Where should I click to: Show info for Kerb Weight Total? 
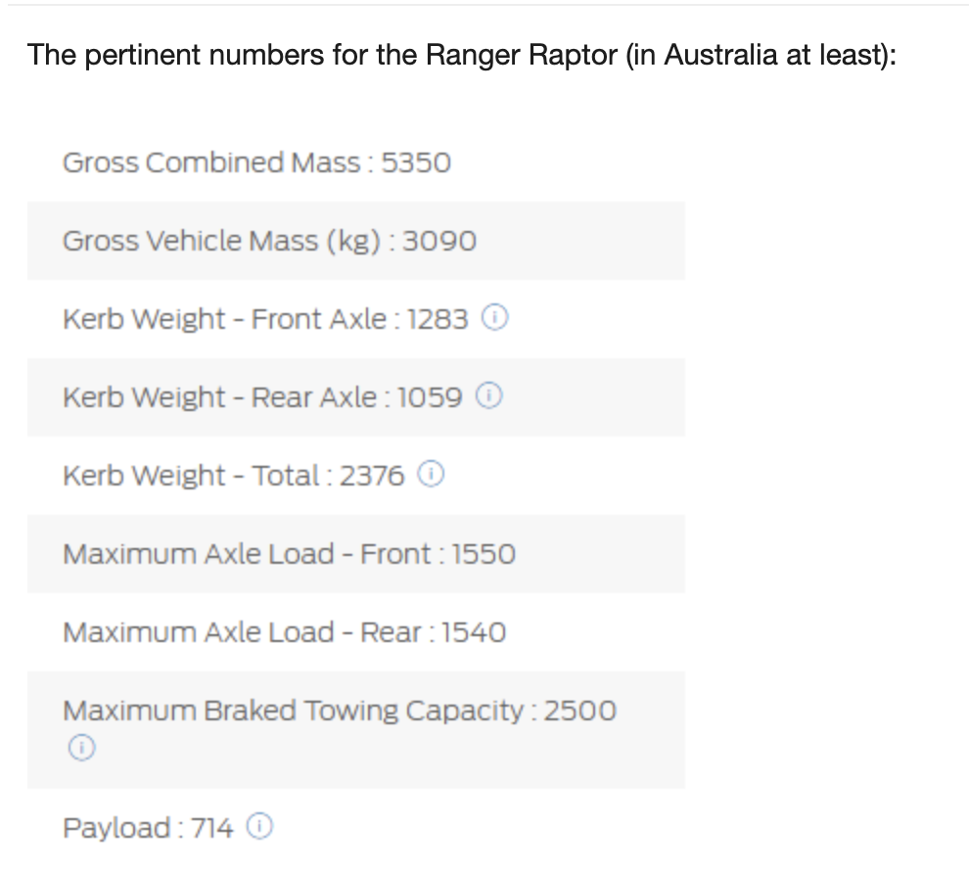click(x=432, y=476)
